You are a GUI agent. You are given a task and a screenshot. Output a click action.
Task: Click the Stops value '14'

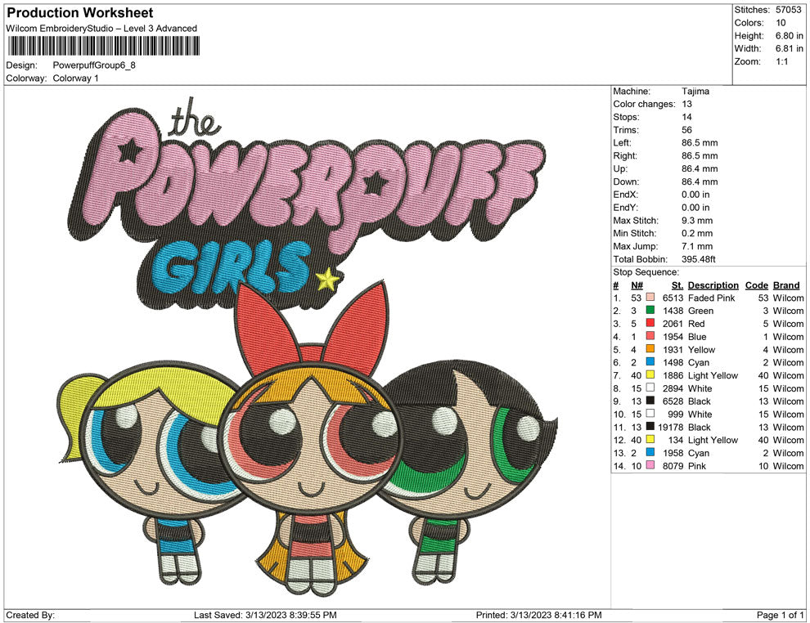coord(687,117)
